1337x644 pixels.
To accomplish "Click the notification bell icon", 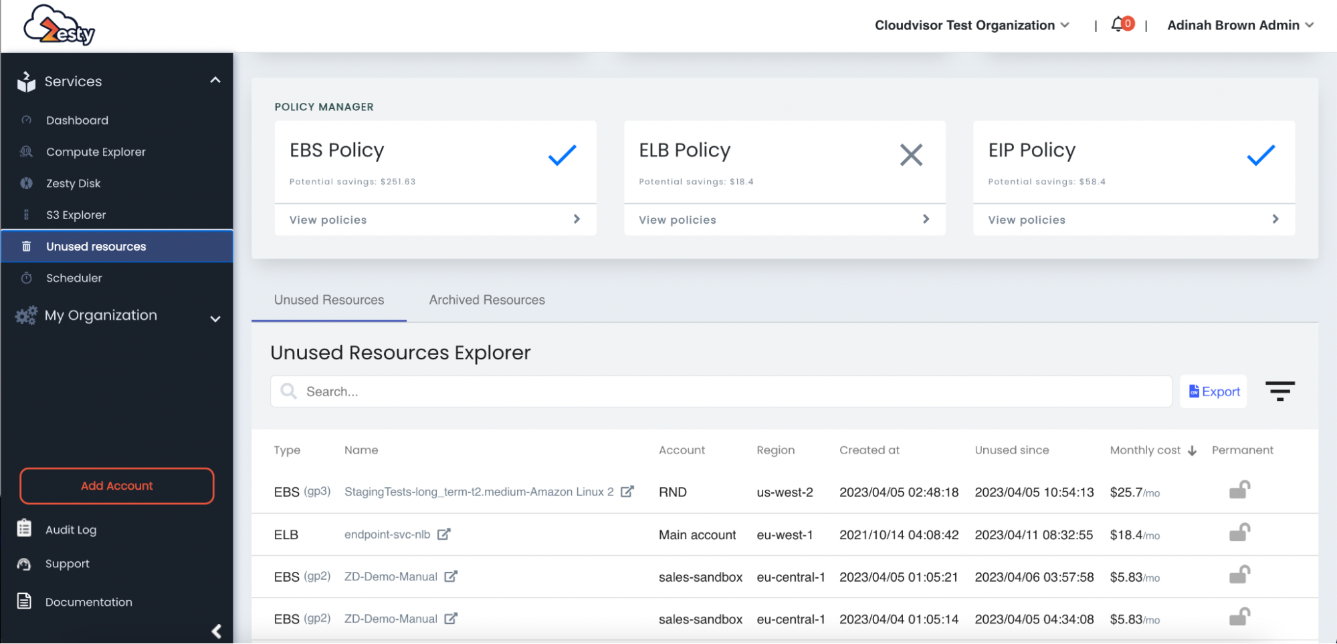I will point(1118,25).
